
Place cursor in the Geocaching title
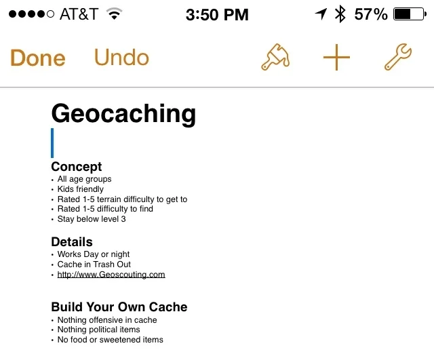(123, 113)
